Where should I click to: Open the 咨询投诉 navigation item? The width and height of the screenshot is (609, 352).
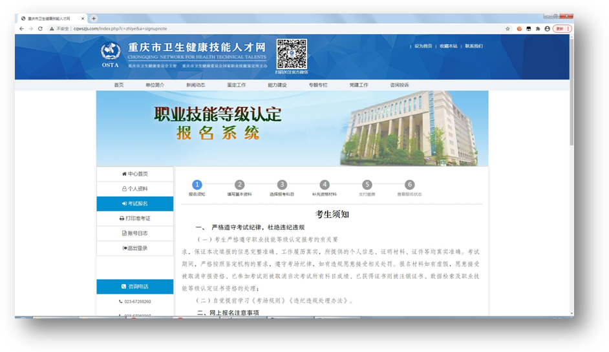pos(399,85)
